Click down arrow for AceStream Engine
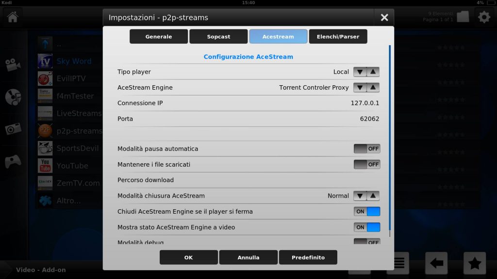This screenshot has width=497, height=279. click(x=360, y=87)
